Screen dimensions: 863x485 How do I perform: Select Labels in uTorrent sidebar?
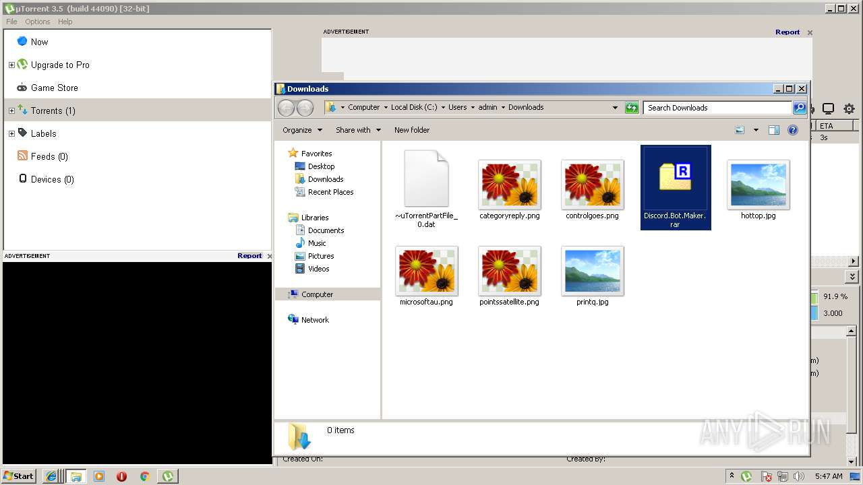(43, 133)
